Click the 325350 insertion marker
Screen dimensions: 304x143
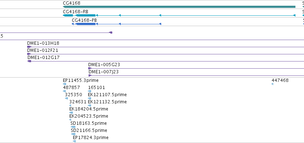pos(66,98)
